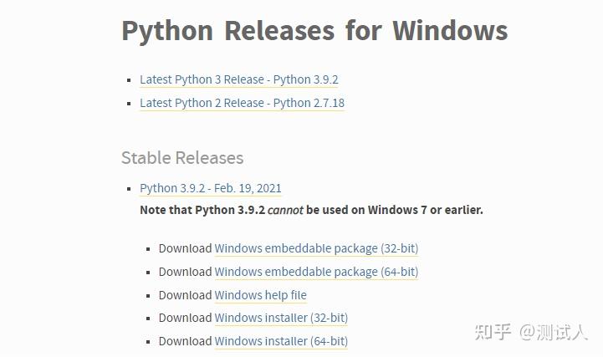Follow the Python 3.9.2 - Feb. 19, 2021 link
This screenshot has width=603, height=357.
coord(211,188)
